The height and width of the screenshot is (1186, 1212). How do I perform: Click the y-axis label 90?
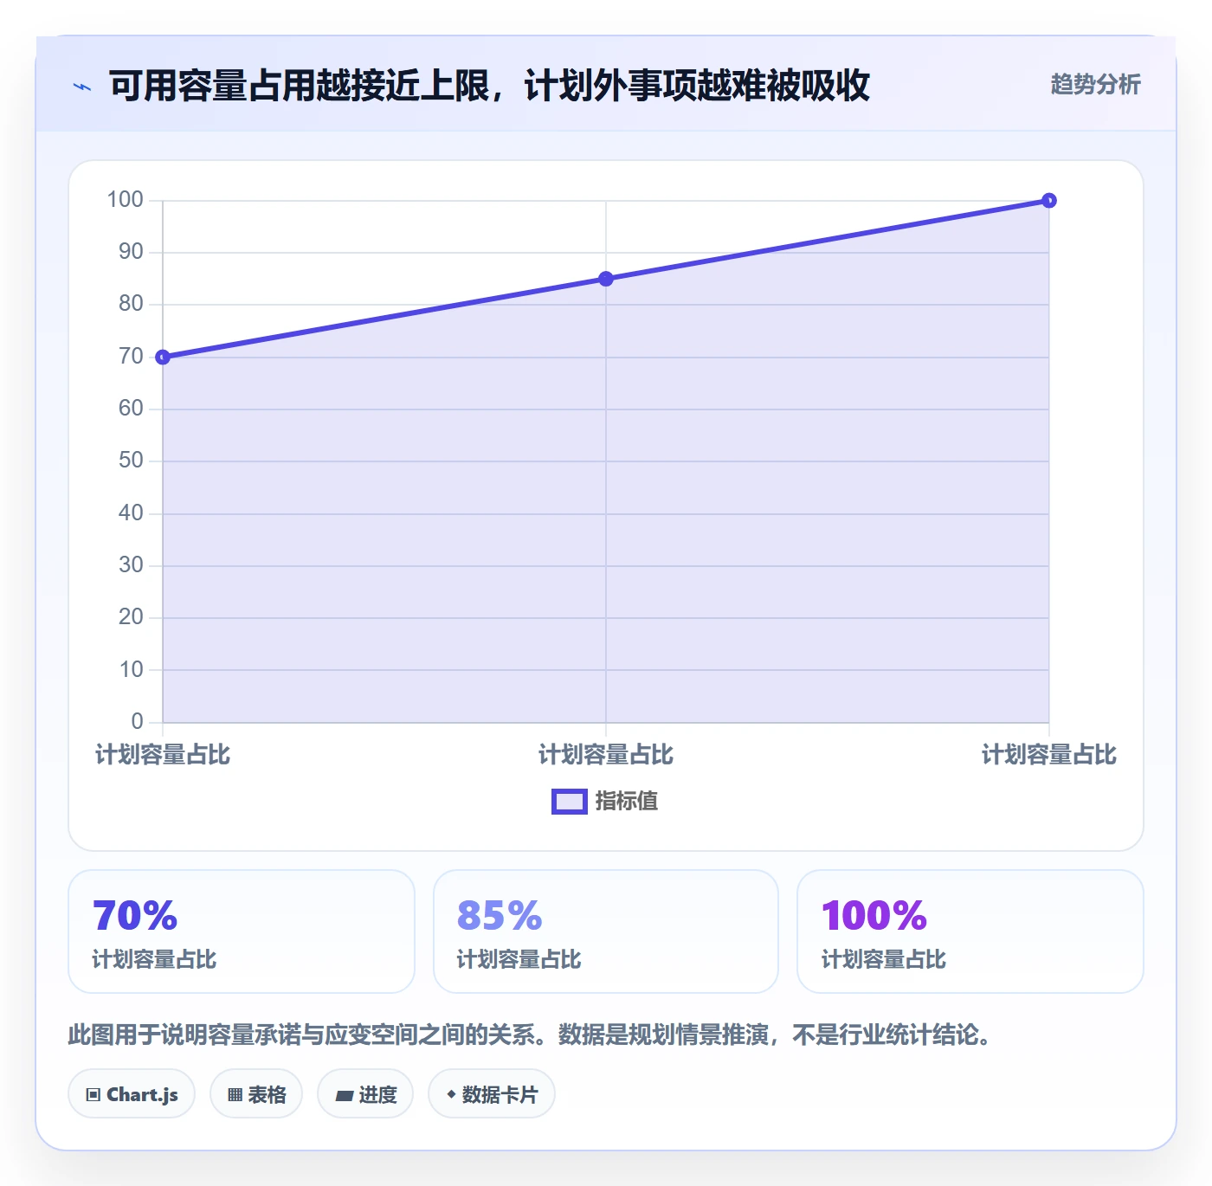(x=131, y=252)
